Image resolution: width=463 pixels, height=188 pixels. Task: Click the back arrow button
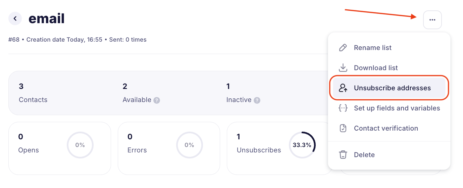point(15,19)
